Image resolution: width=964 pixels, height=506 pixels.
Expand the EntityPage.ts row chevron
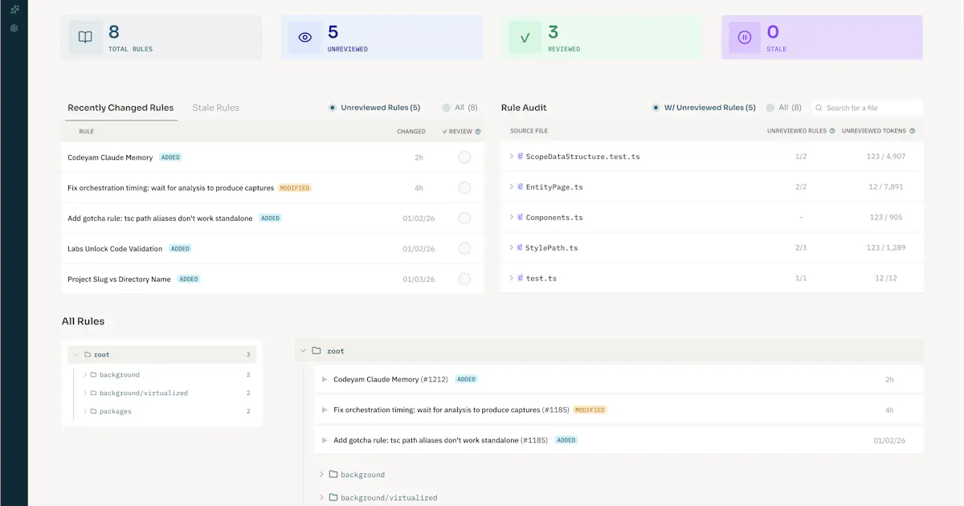pyautogui.click(x=511, y=186)
